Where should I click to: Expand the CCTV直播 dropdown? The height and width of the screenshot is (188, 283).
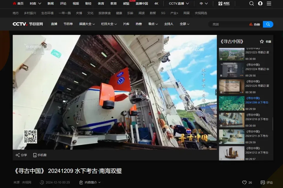[179, 4]
